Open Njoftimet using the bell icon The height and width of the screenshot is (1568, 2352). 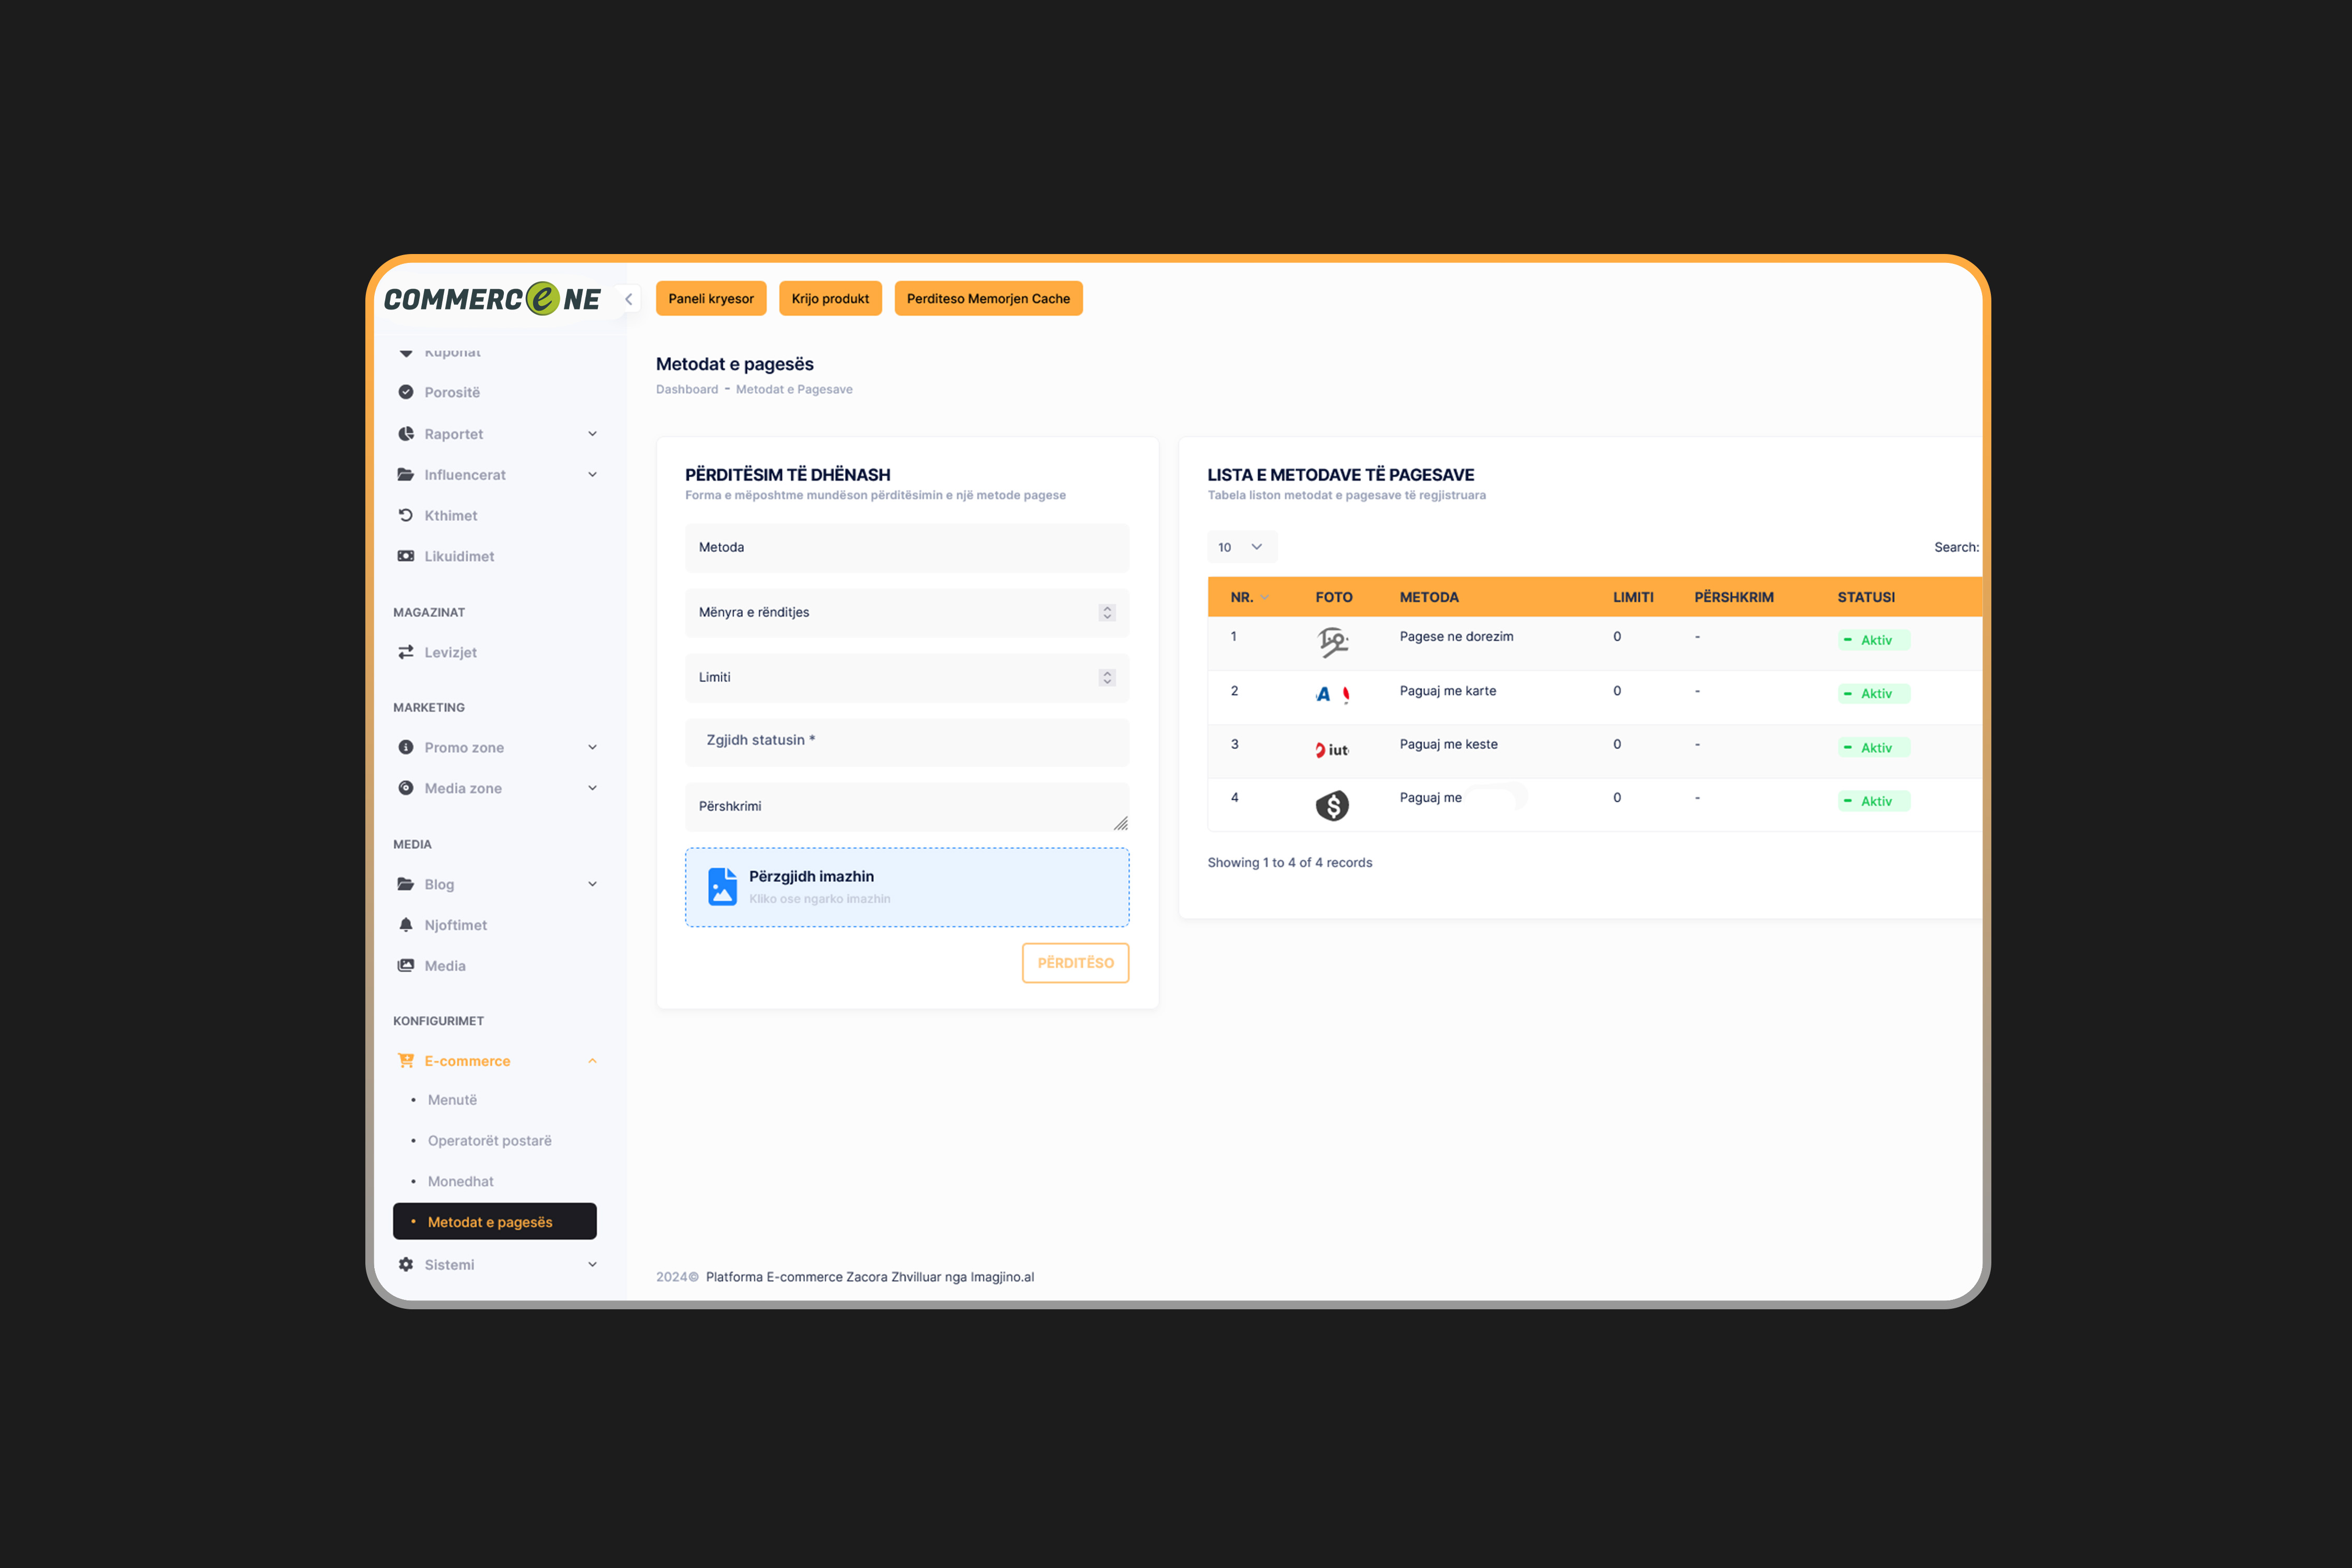tap(406, 924)
